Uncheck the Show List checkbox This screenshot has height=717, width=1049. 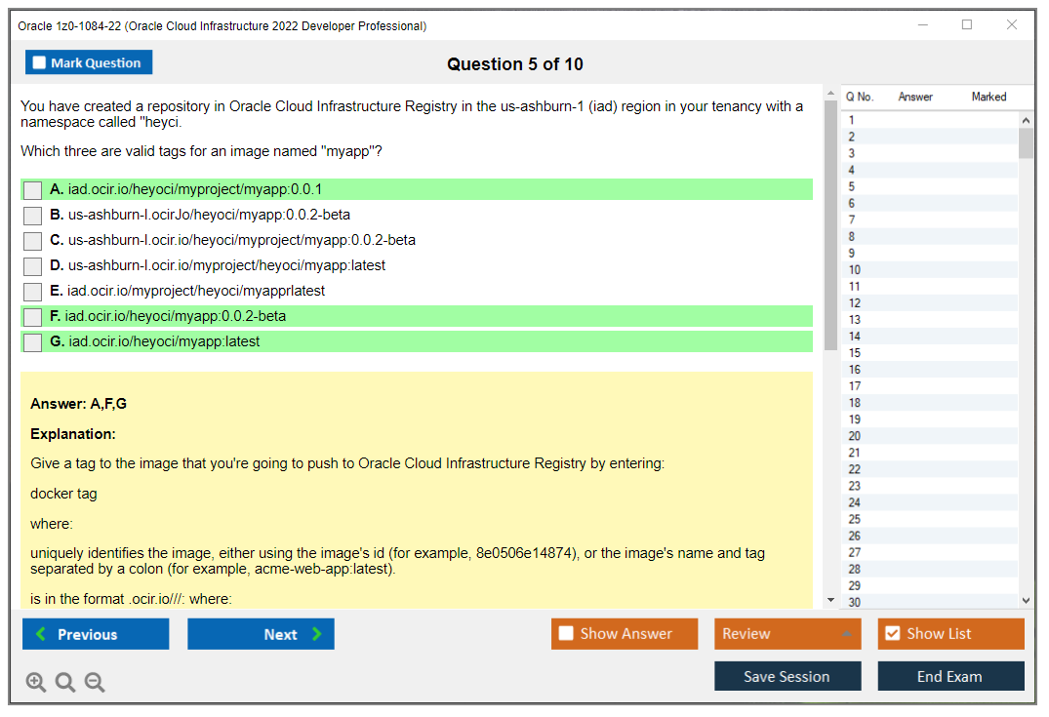893,633
